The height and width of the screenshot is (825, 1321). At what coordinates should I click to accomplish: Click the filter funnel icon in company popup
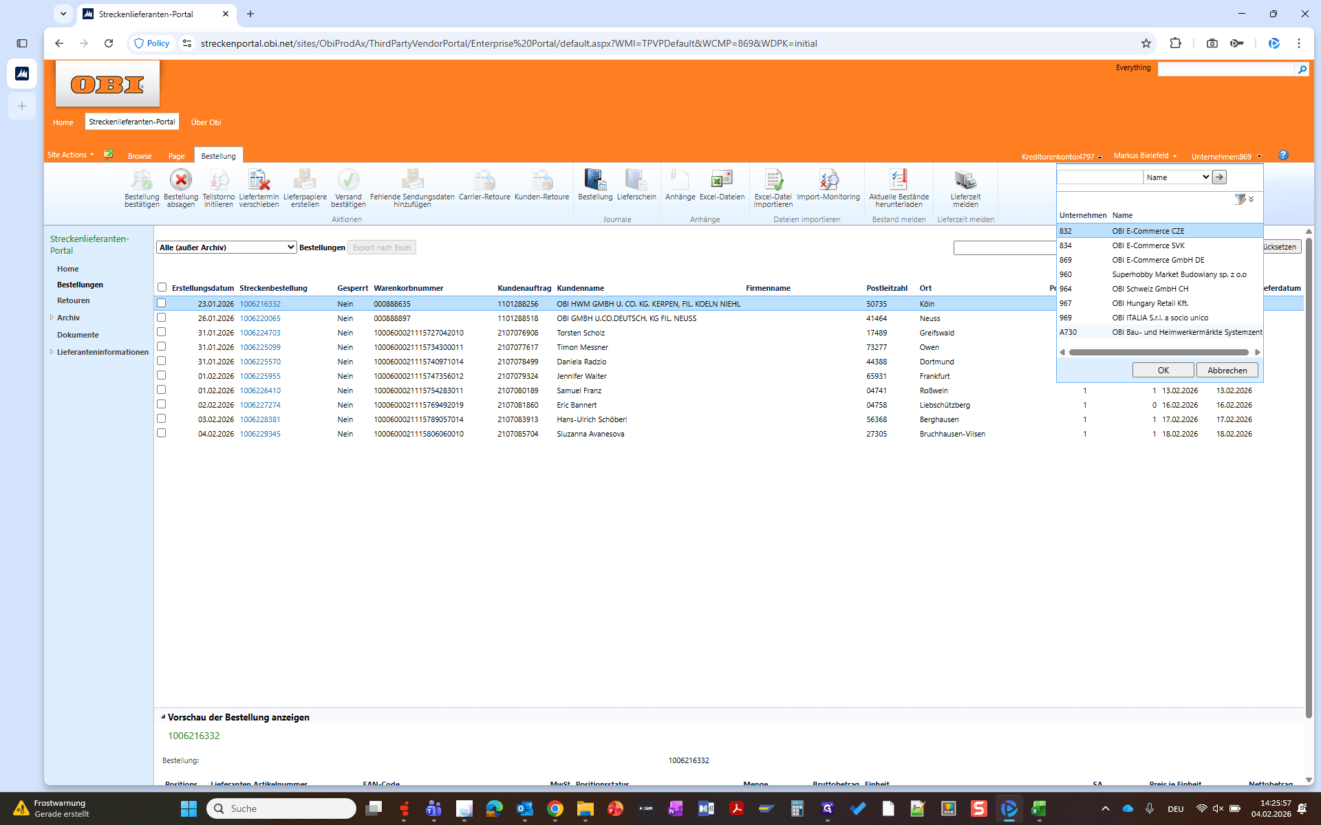[x=1240, y=199]
